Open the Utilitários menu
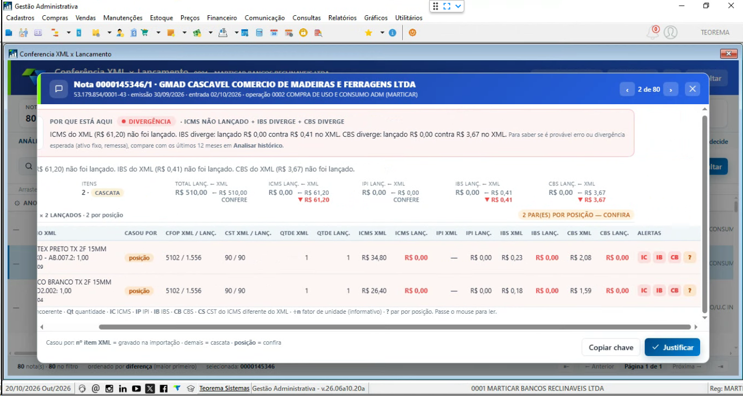 pos(409,18)
